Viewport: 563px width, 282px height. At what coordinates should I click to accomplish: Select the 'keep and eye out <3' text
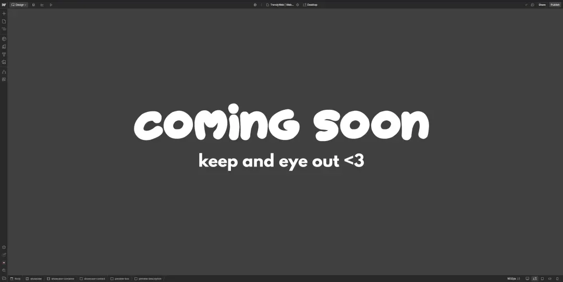pyautogui.click(x=281, y=161)
